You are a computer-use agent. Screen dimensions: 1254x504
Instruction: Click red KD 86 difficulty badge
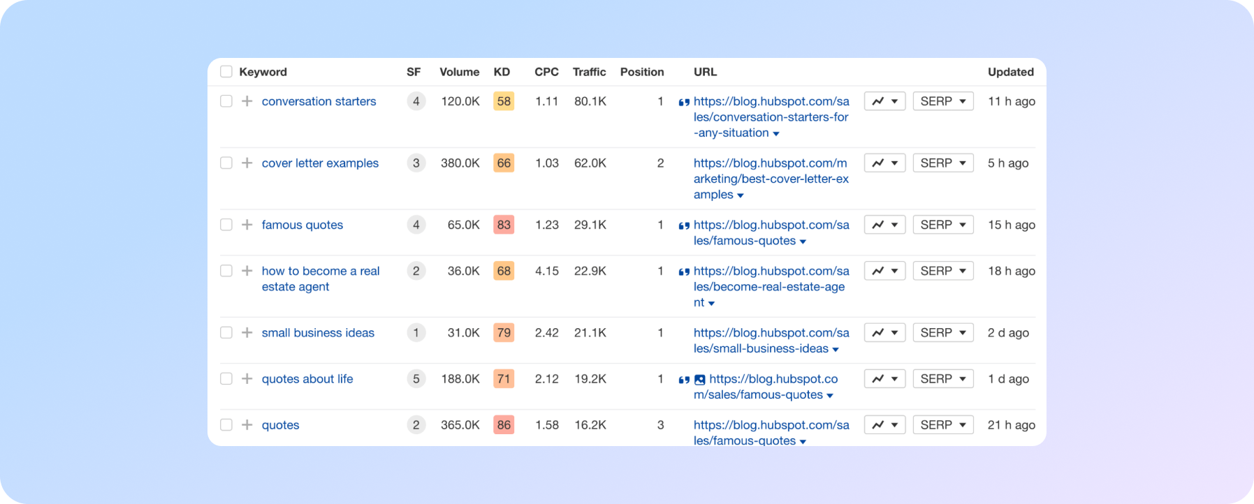point(504,424)
